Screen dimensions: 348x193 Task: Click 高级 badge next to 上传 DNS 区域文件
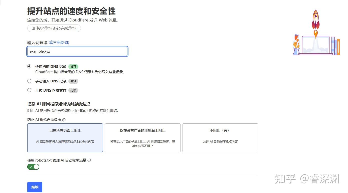73,90
